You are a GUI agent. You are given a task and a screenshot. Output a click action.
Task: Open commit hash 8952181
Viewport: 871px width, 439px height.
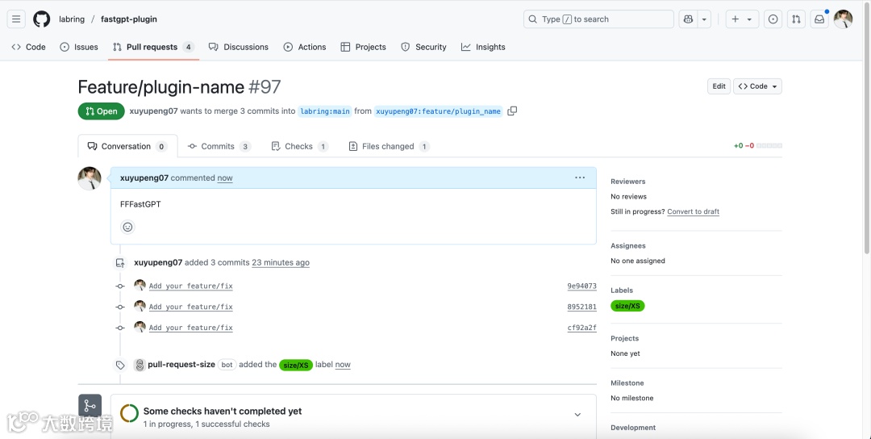(x=581, y=307)
